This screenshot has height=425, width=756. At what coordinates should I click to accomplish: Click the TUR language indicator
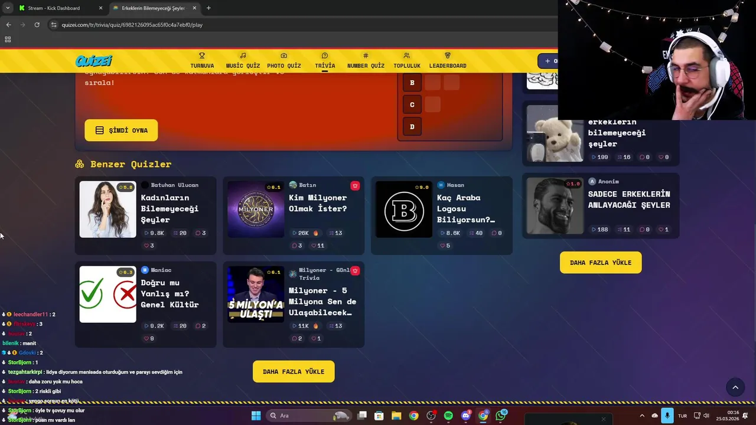(x=682, y=416)
